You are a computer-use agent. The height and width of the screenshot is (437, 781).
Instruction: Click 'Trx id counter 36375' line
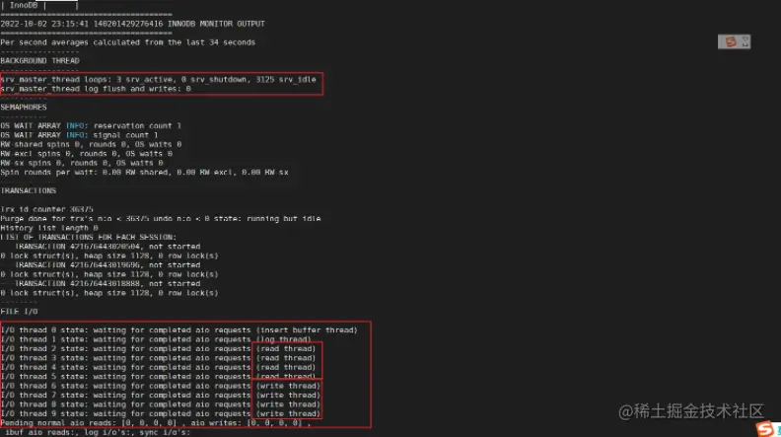46,209
